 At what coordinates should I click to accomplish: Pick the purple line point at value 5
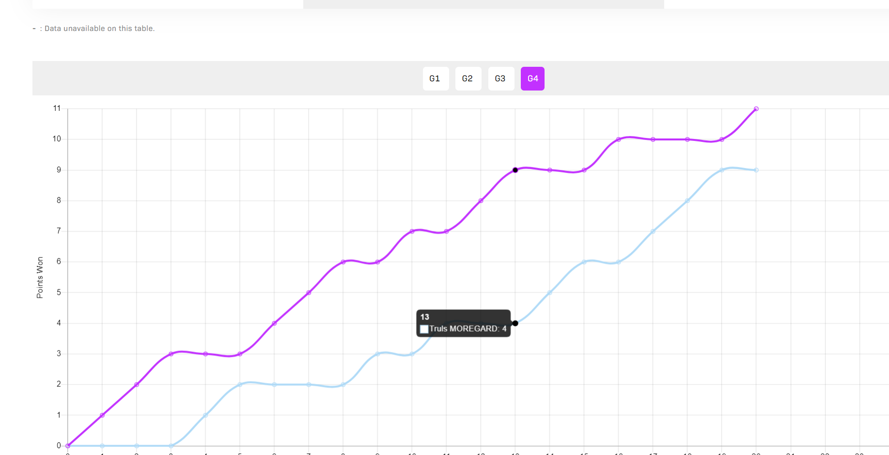[x=309, y=292]
